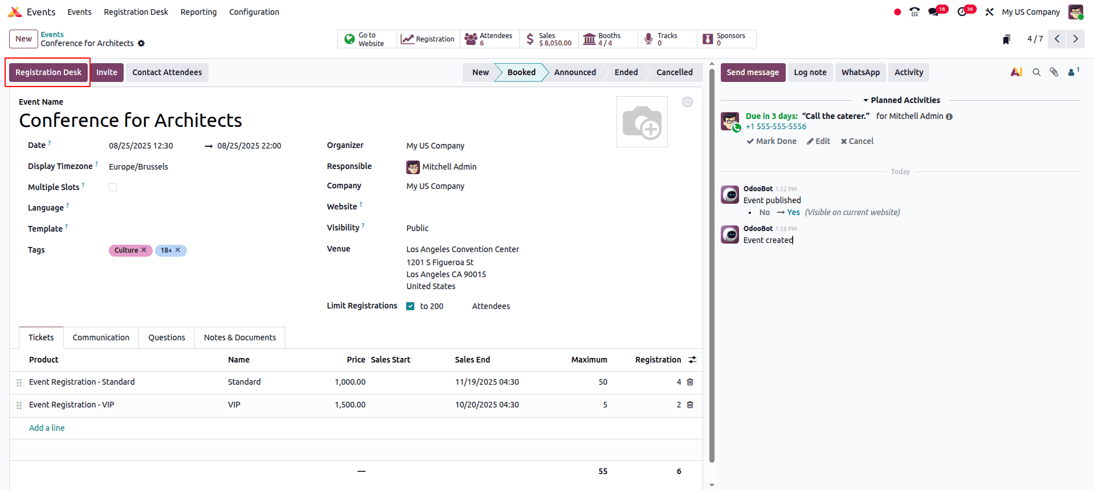The width and height of the screenshot is (1094, 490).
Task: Click the debug tools wrench icon
Action: click(x=990, y=12)
